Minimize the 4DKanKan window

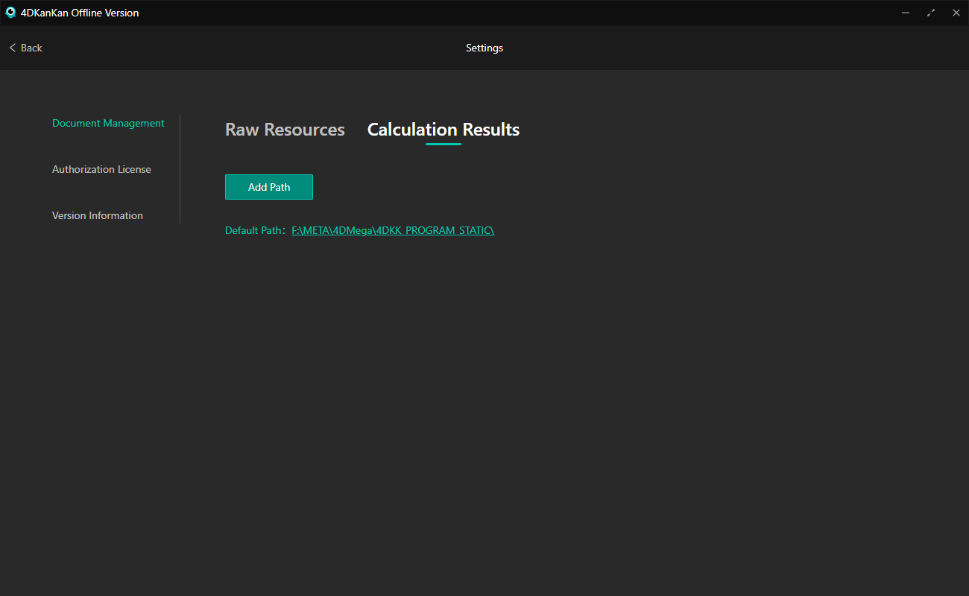click(x=905, y=13)
